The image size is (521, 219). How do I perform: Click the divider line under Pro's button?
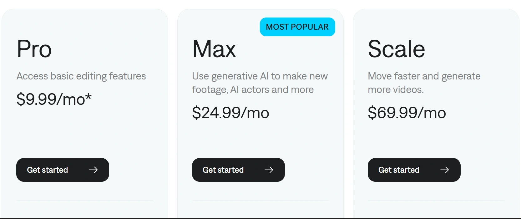pyautogui.click(x=84, y=200)
